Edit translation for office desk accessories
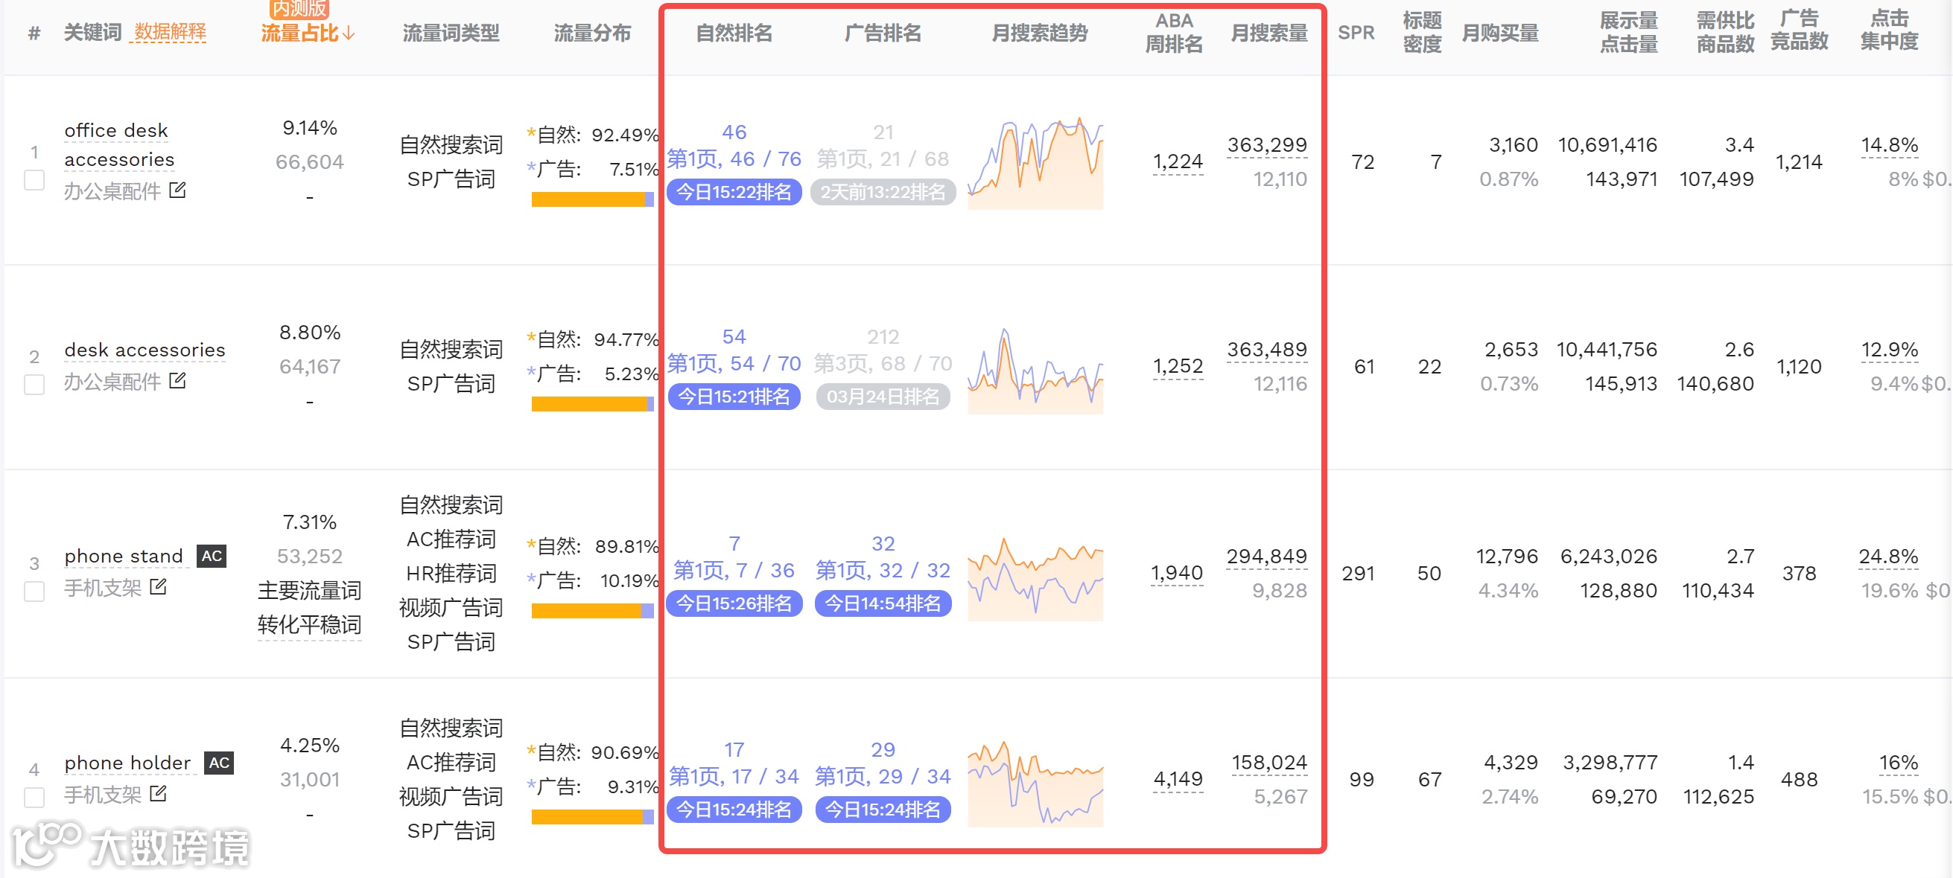The height and width of the screenshot is (878, 1953). pyautogui.click(x=177, y=190)
